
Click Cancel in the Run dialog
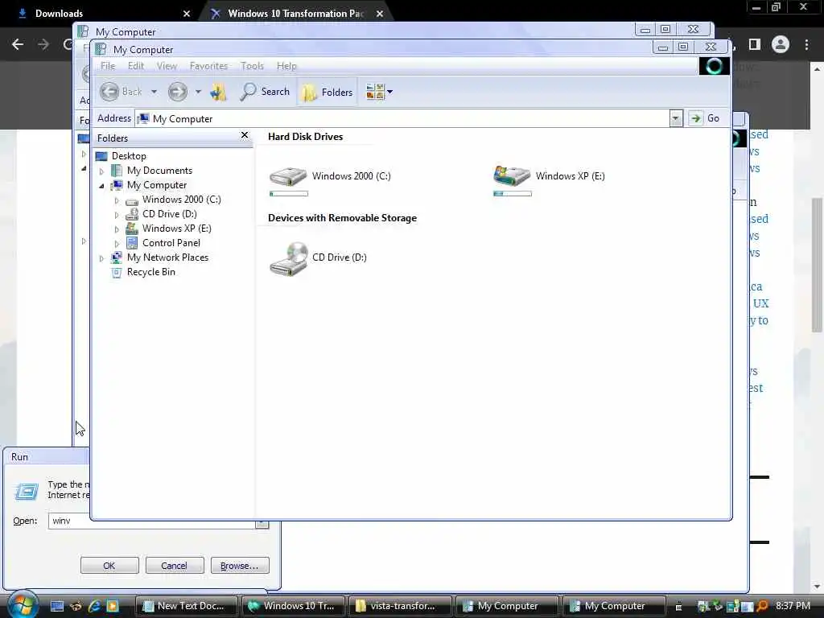click(175, 566)
